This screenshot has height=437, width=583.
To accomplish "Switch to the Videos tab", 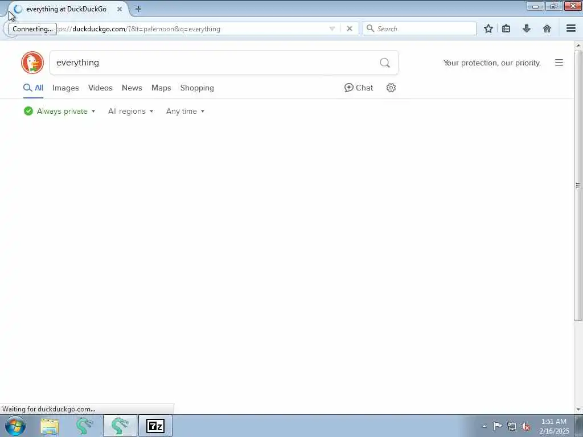I will click(100, 88).
